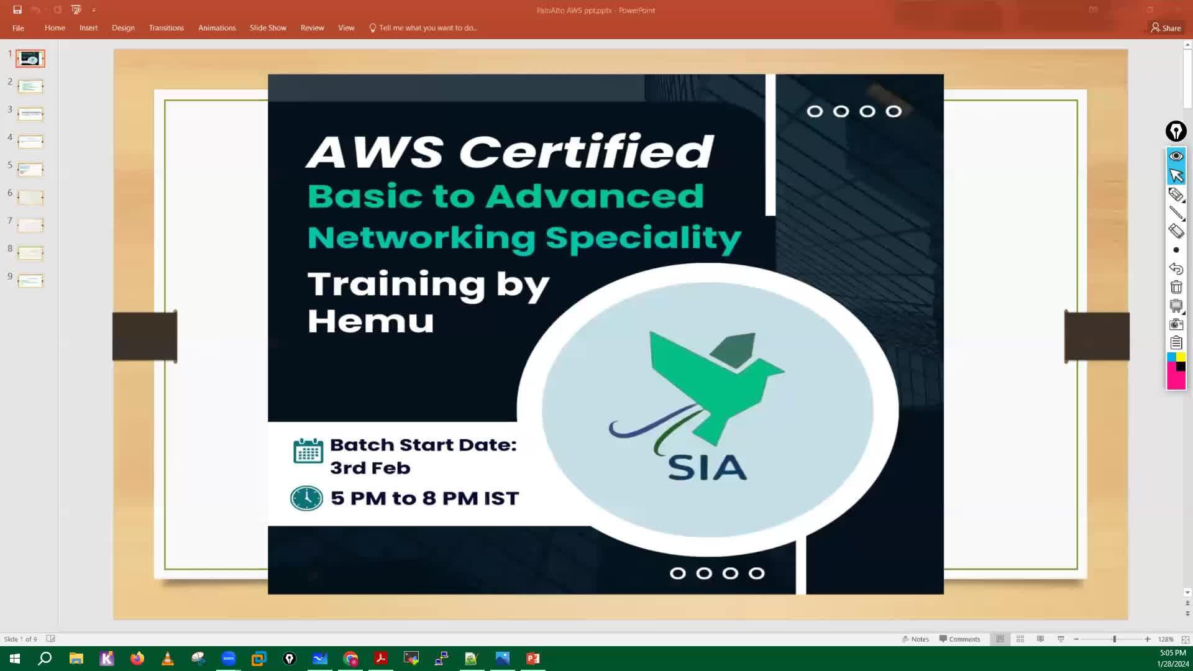Viewport: 1193px width, 671px height.
Task: Switch to Reading View
Action: pos(1040,639)
